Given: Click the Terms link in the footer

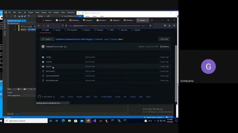Looking at the screenshot, I should [62, 97].
